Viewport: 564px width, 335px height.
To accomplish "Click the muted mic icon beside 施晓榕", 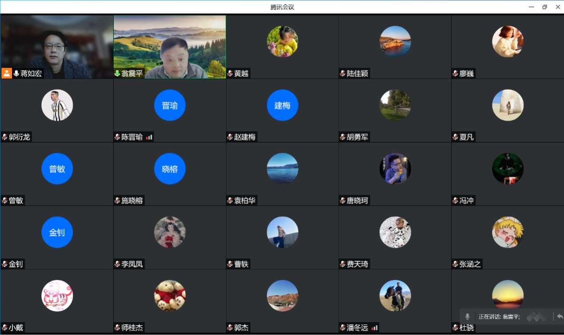I will (117, 200).
